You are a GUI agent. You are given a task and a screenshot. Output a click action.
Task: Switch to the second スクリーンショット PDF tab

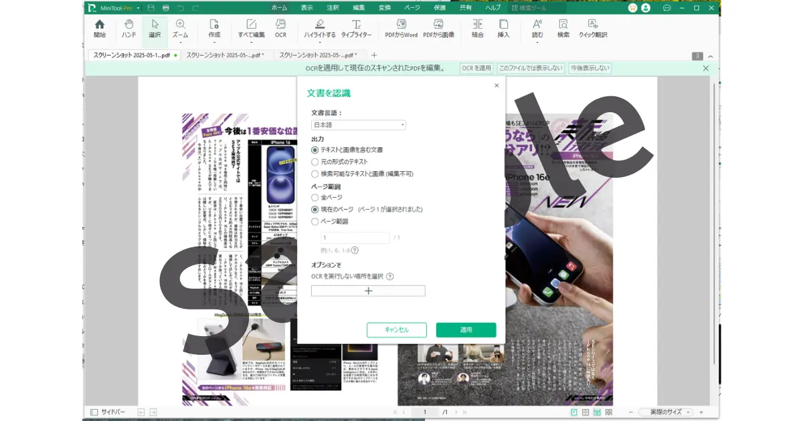(226, 55)
